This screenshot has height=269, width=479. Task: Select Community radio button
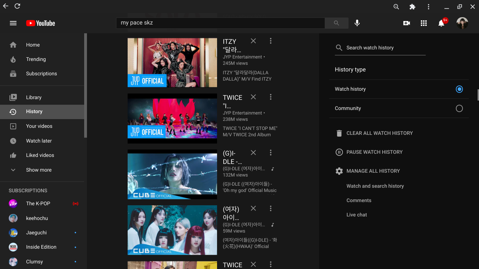(459, 109)
